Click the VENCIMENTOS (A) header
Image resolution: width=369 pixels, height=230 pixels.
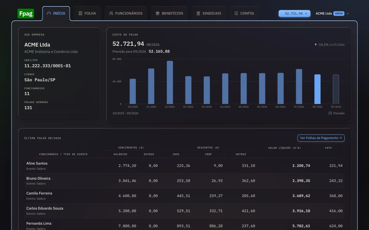131,148
